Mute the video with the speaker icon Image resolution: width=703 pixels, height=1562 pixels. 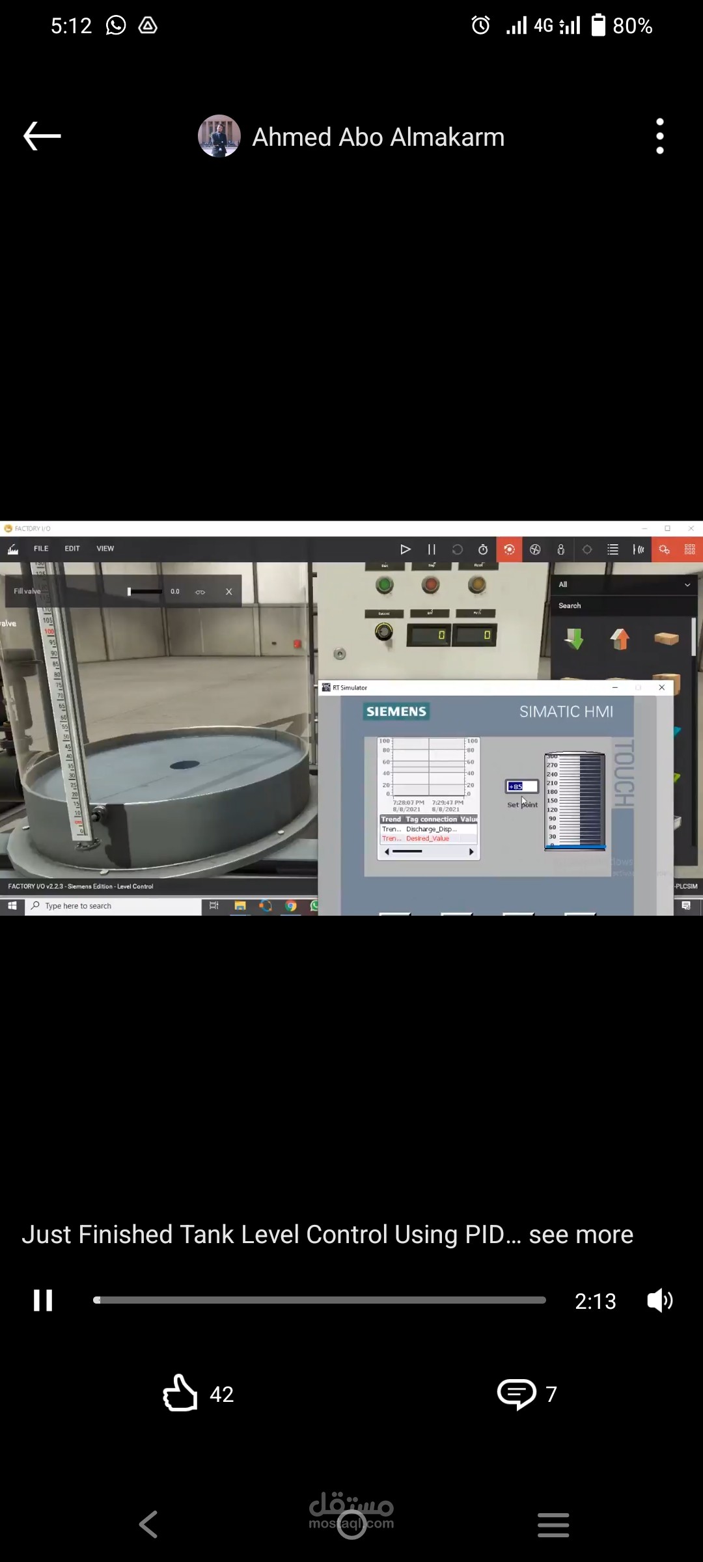[660, 1300]
